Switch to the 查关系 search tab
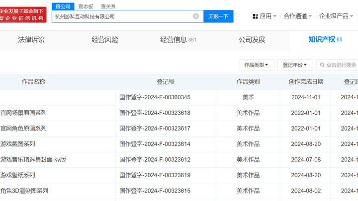 pyautogui.click(x=108, y=6)
